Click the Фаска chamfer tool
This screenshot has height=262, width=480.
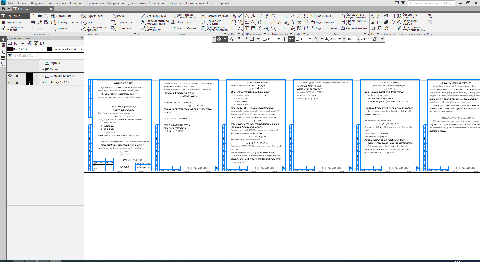pyautogui.click(x=118, y=16)
